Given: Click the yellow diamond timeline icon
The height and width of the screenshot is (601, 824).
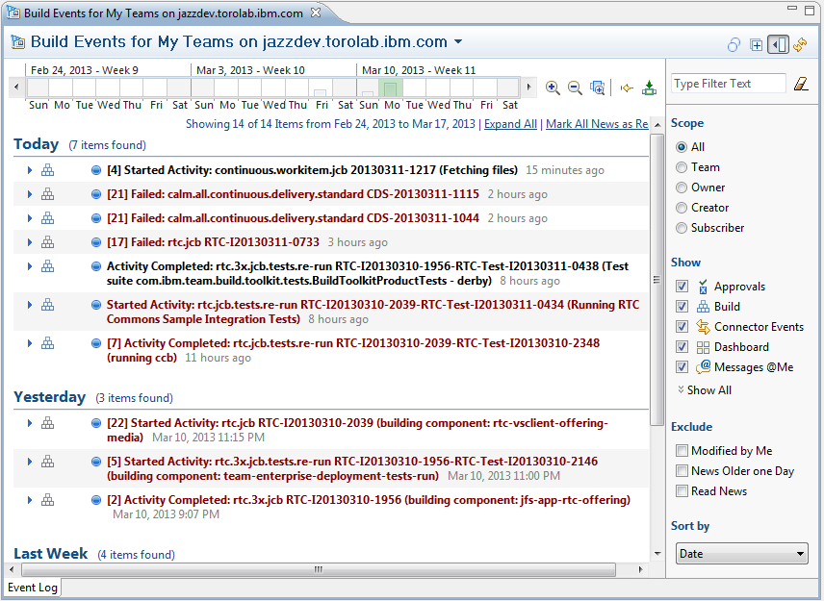Looking at the screenshot, I should point(627,88).
